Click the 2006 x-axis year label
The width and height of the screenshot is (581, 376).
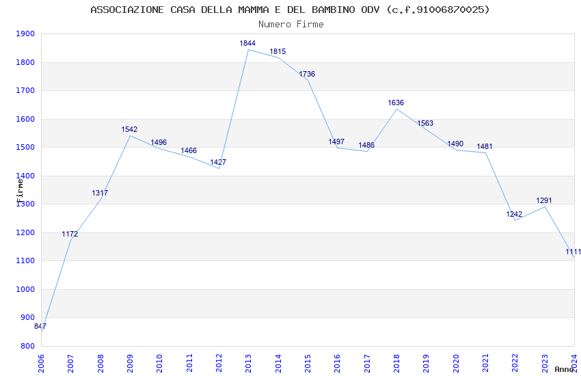click(x=41, y=364)
